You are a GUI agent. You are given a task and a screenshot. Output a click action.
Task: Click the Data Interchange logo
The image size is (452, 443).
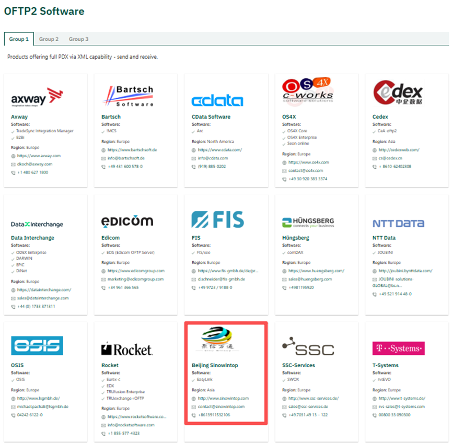coord(37,224)
